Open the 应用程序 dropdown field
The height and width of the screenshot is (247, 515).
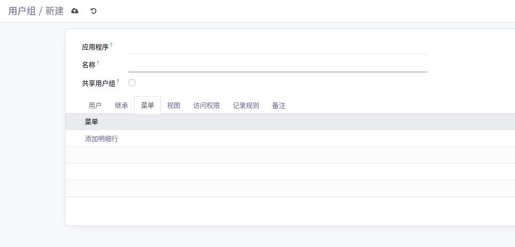(278, 48)
